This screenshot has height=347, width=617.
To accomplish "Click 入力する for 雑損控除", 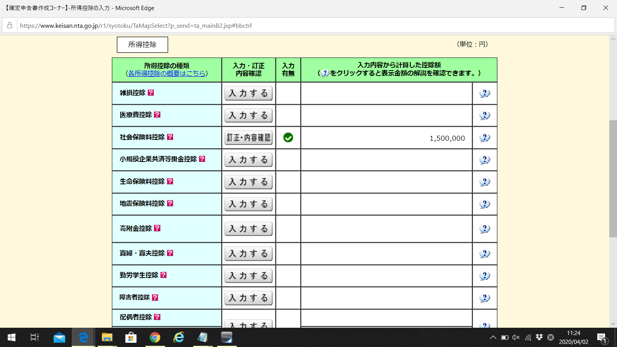I will [248, 93].
